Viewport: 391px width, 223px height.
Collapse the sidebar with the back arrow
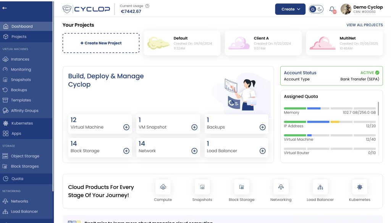(x=5, y=8)
